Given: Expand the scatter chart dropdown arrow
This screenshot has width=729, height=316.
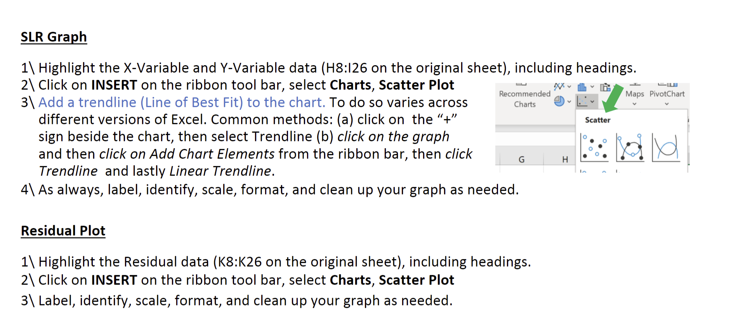Looking at the screenshot, I should (x=592, y=101).
